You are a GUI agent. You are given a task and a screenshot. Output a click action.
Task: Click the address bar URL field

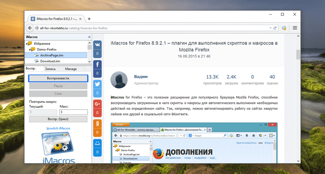tap(153, 28)
